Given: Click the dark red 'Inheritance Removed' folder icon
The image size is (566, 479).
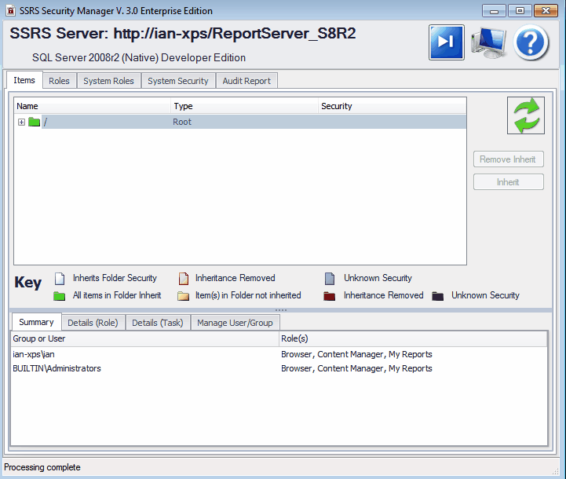Looking at the screenshot, I should coord(329,296).
